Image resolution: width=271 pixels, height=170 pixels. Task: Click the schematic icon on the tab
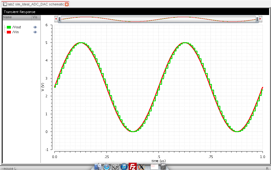pyautogui.click(x=5, y=4)
